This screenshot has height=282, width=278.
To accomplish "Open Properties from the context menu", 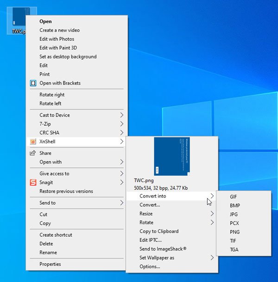I will (x=50, y=264).
